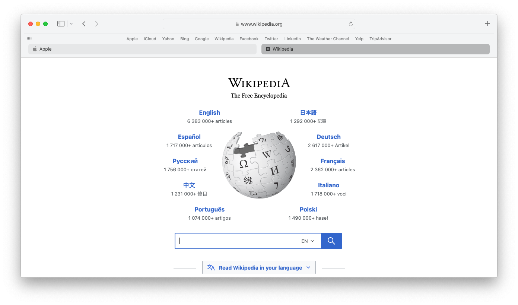The height and width of the screenshot is (305, 518).
Task: Click the '2 617 000+ Artikel' text
Action: [x=329, y=145]
